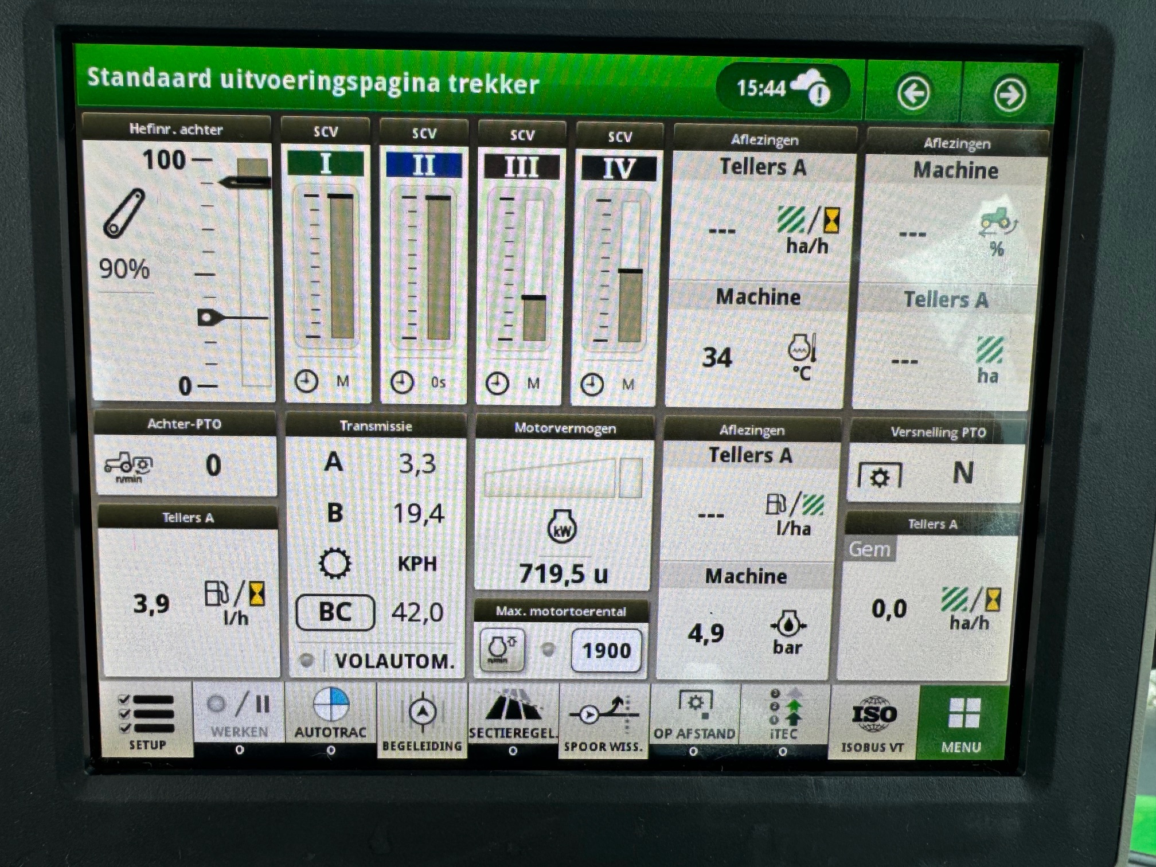Tap fuel per hectare l/ha icon

[x=795, y=514]
